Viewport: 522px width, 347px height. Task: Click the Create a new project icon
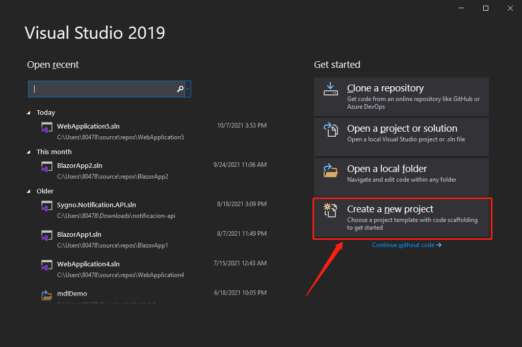coord(330,210)
